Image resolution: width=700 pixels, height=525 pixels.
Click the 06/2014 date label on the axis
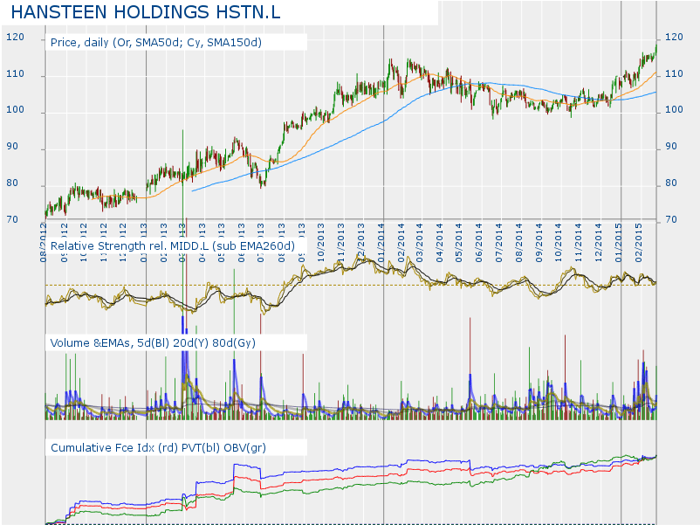coord(480,238)
